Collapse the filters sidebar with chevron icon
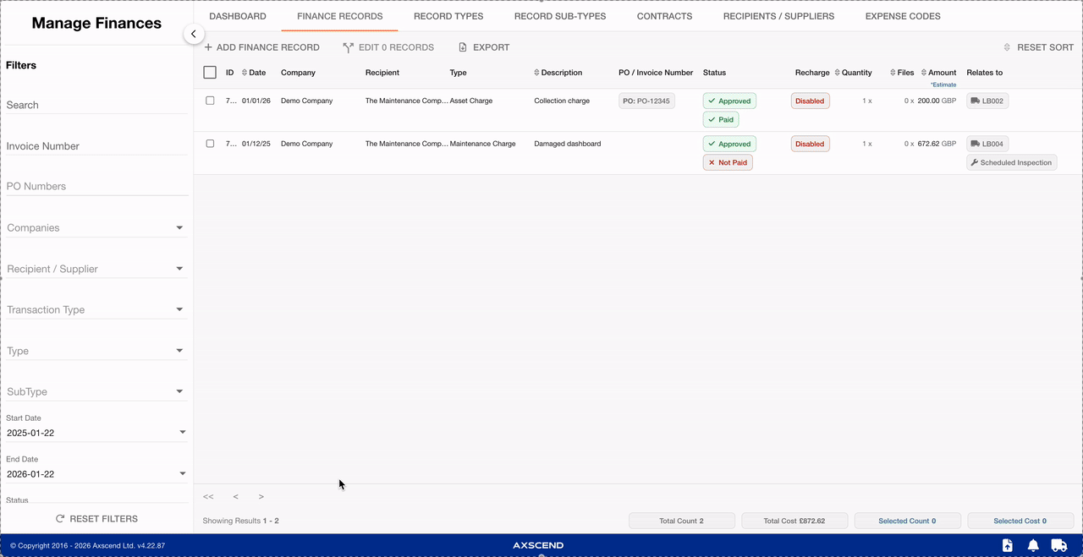This screenshot has height=557, width=1083. pyautogui.click(x=194, y=34)
